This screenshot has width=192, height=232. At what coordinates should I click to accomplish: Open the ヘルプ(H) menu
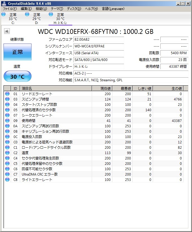[91, 9]
